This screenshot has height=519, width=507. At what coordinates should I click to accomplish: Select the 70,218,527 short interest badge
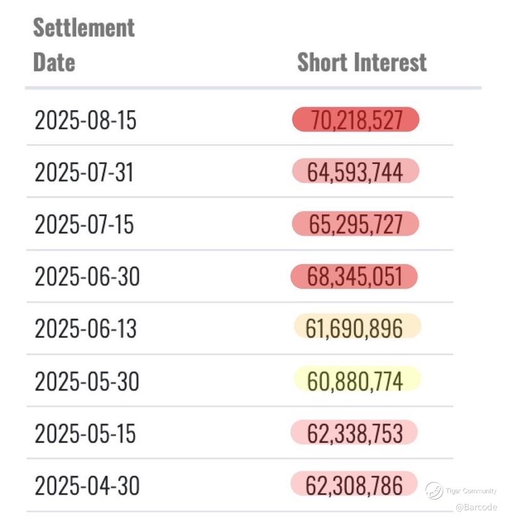point(355,120)
